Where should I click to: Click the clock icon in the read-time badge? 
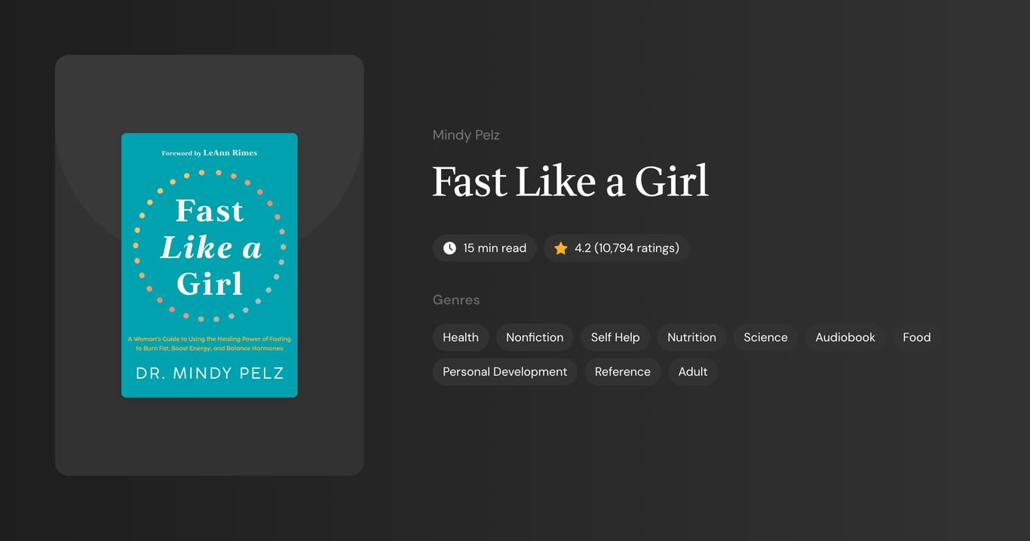(449, 247)
